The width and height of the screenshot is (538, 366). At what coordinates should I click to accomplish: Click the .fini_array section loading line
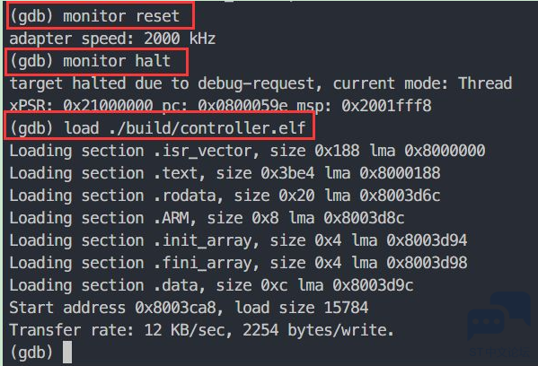pos(239,263)
